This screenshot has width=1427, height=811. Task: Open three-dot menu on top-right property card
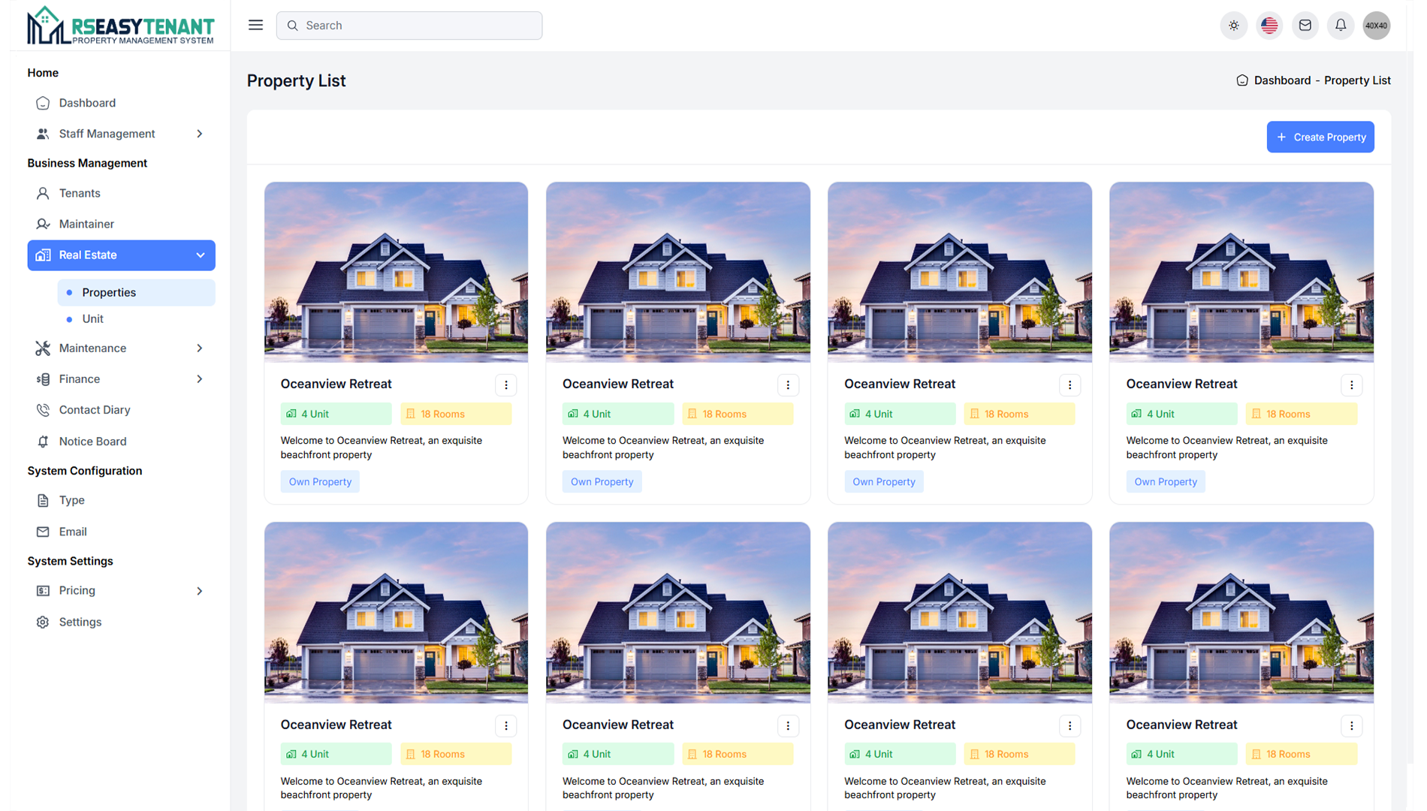1351,385
